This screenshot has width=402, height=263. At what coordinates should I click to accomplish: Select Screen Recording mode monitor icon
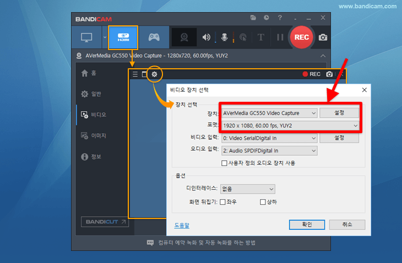click(x=86, y=37)
